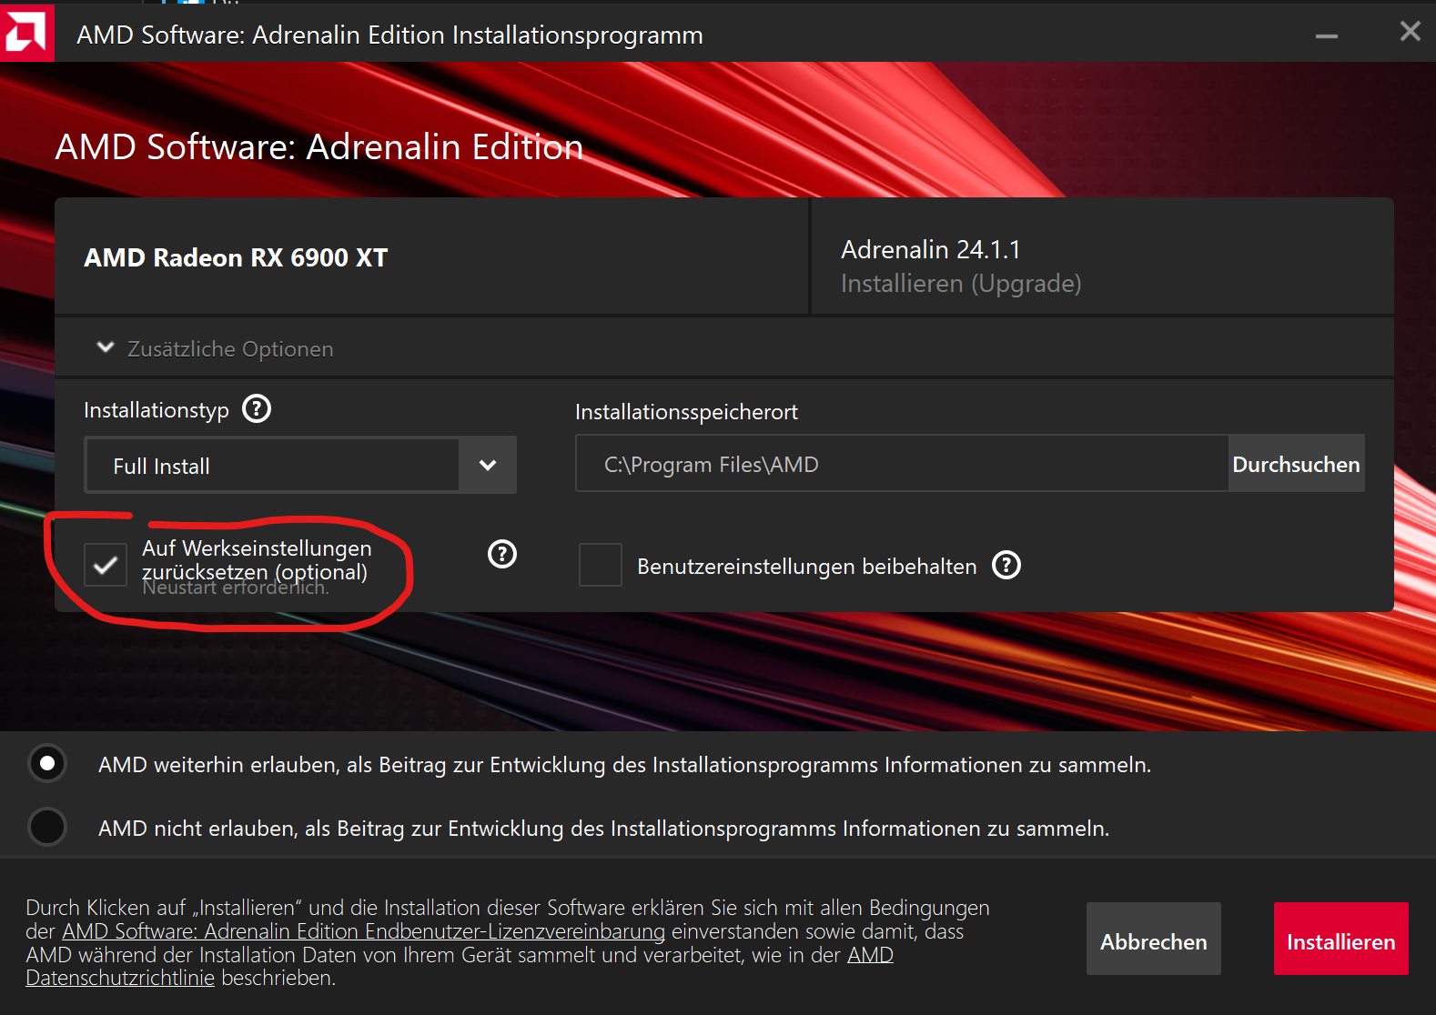Select AMD weiterhin erlauben radio option
This screenshot has height=1015, width=1436.
click(47, 763)
